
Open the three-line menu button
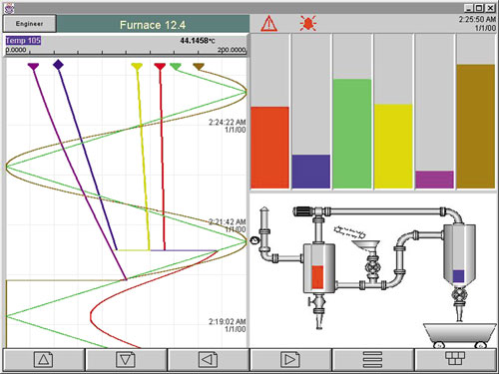coord(372,360)
